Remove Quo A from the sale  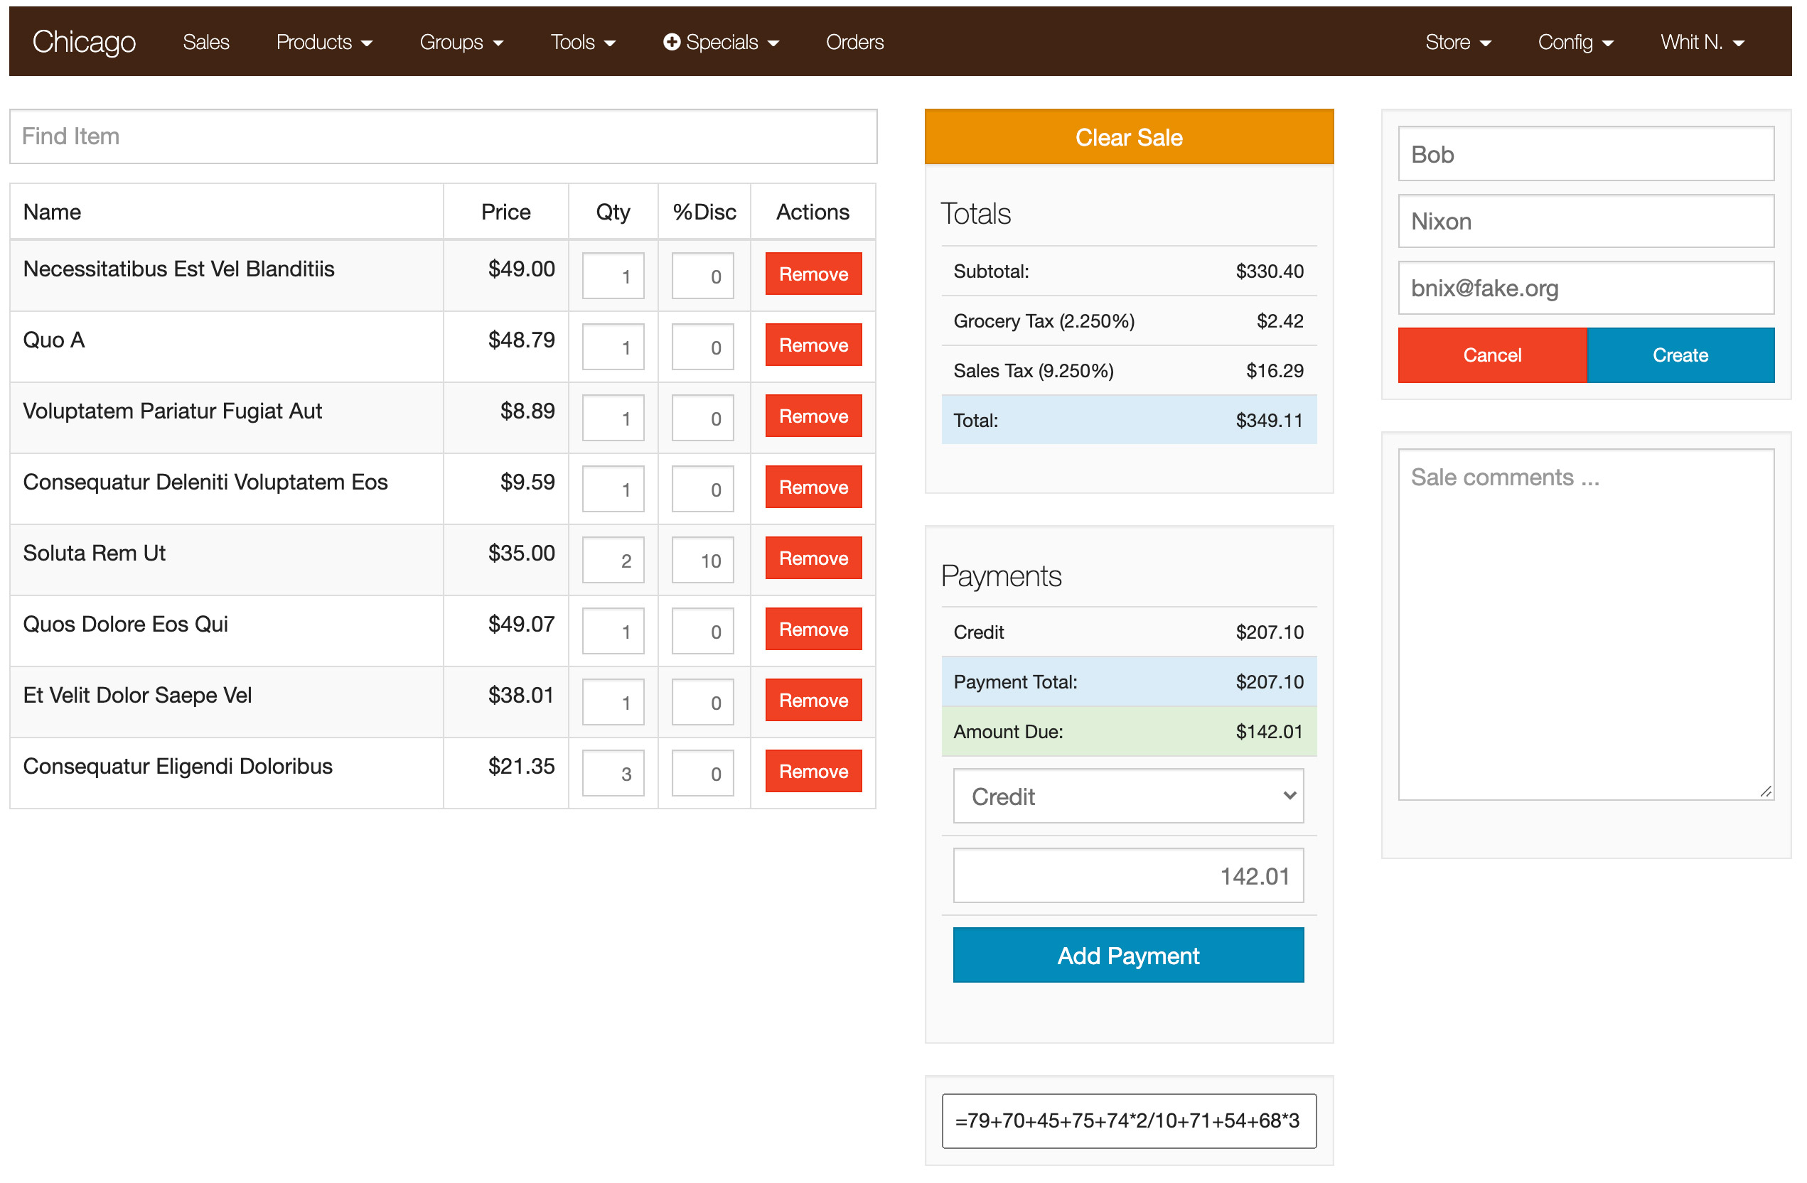(813, 345)
